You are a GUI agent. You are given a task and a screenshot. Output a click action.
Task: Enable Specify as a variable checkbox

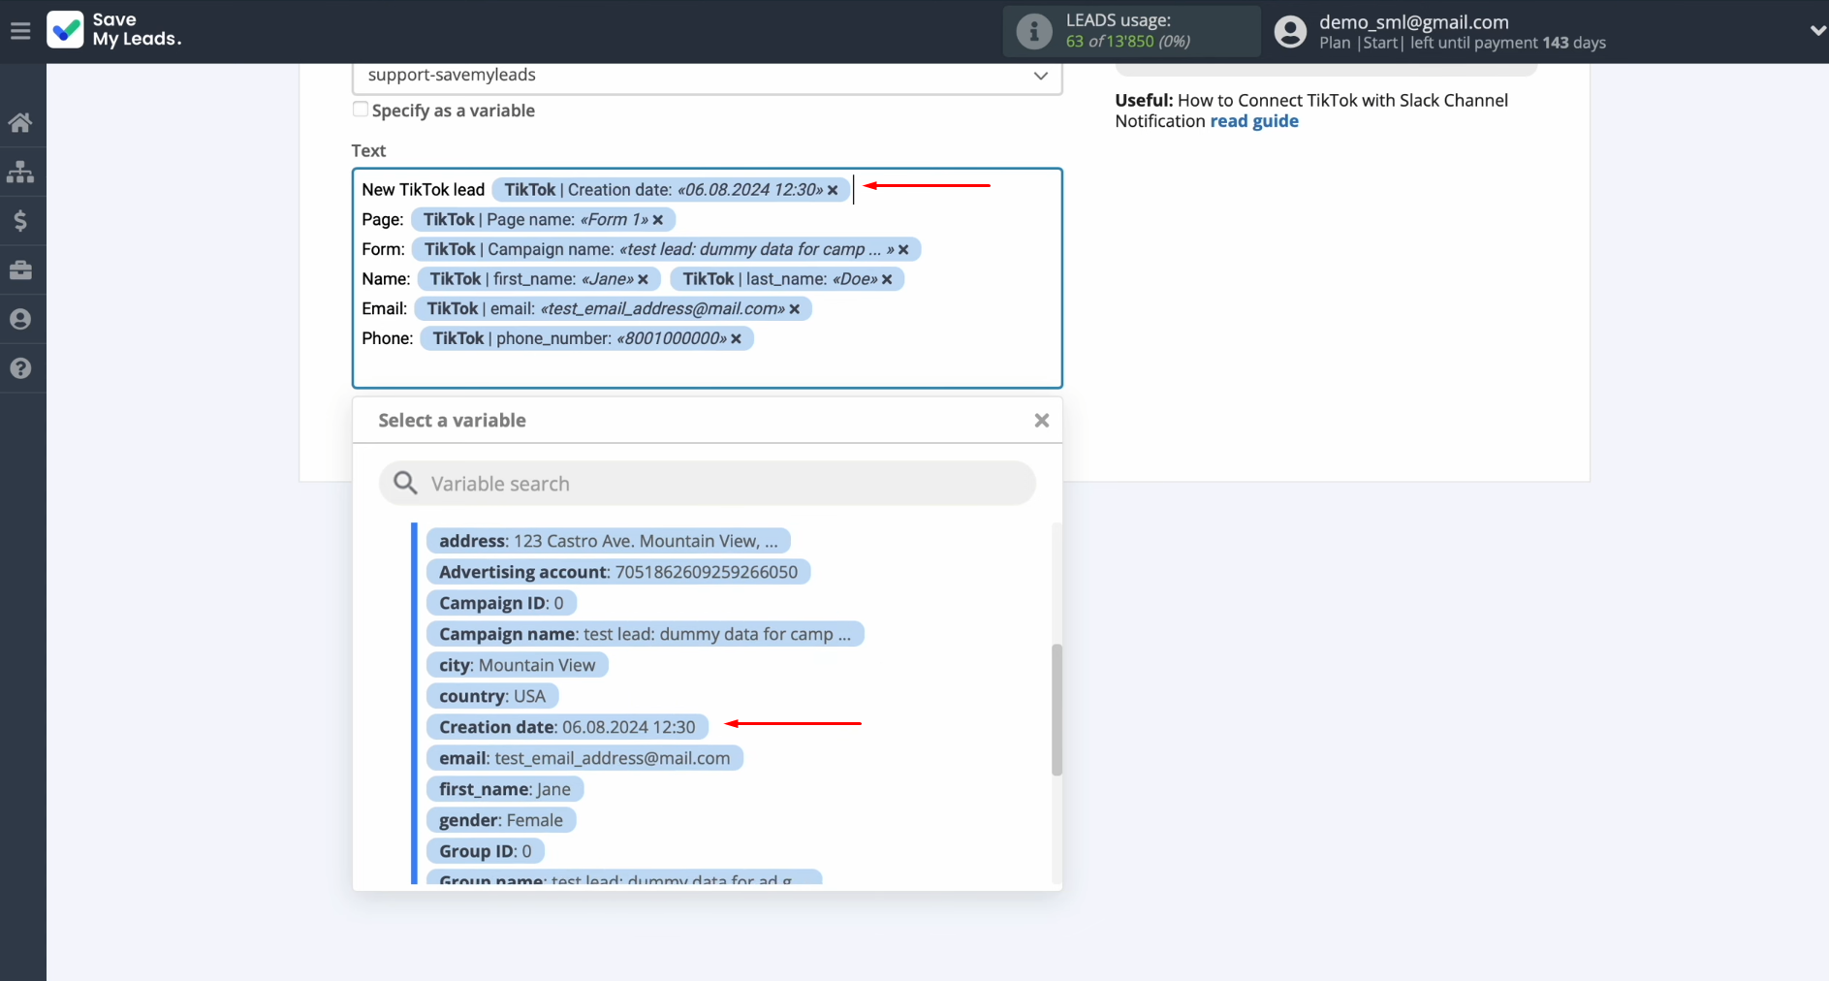point(361,110)
